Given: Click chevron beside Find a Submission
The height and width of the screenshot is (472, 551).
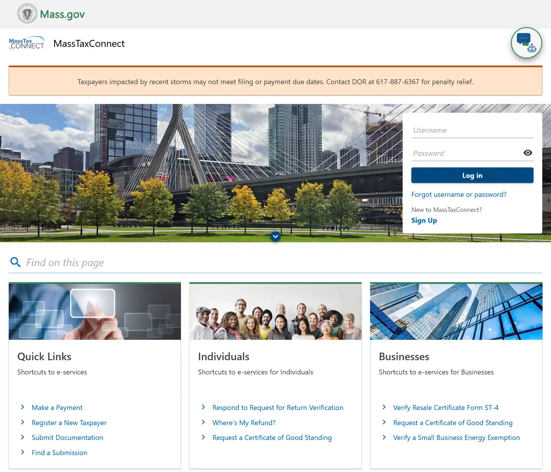Looking at the screenshot, I should coord(23,452).
